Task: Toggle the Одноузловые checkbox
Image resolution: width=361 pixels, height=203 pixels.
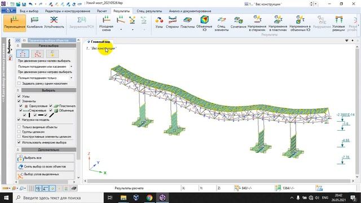Action: point(21,106)
